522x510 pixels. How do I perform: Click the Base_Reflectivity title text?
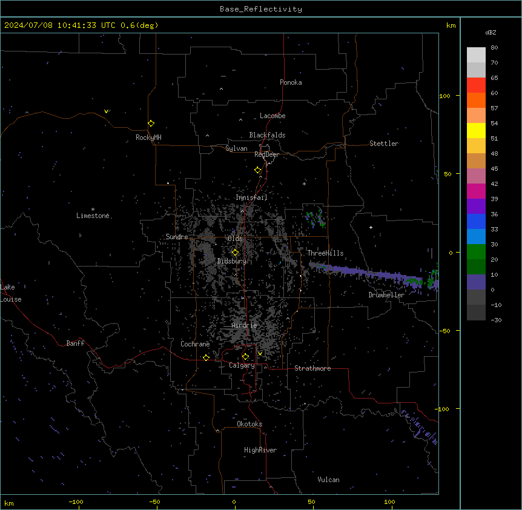tap(261, 9)
